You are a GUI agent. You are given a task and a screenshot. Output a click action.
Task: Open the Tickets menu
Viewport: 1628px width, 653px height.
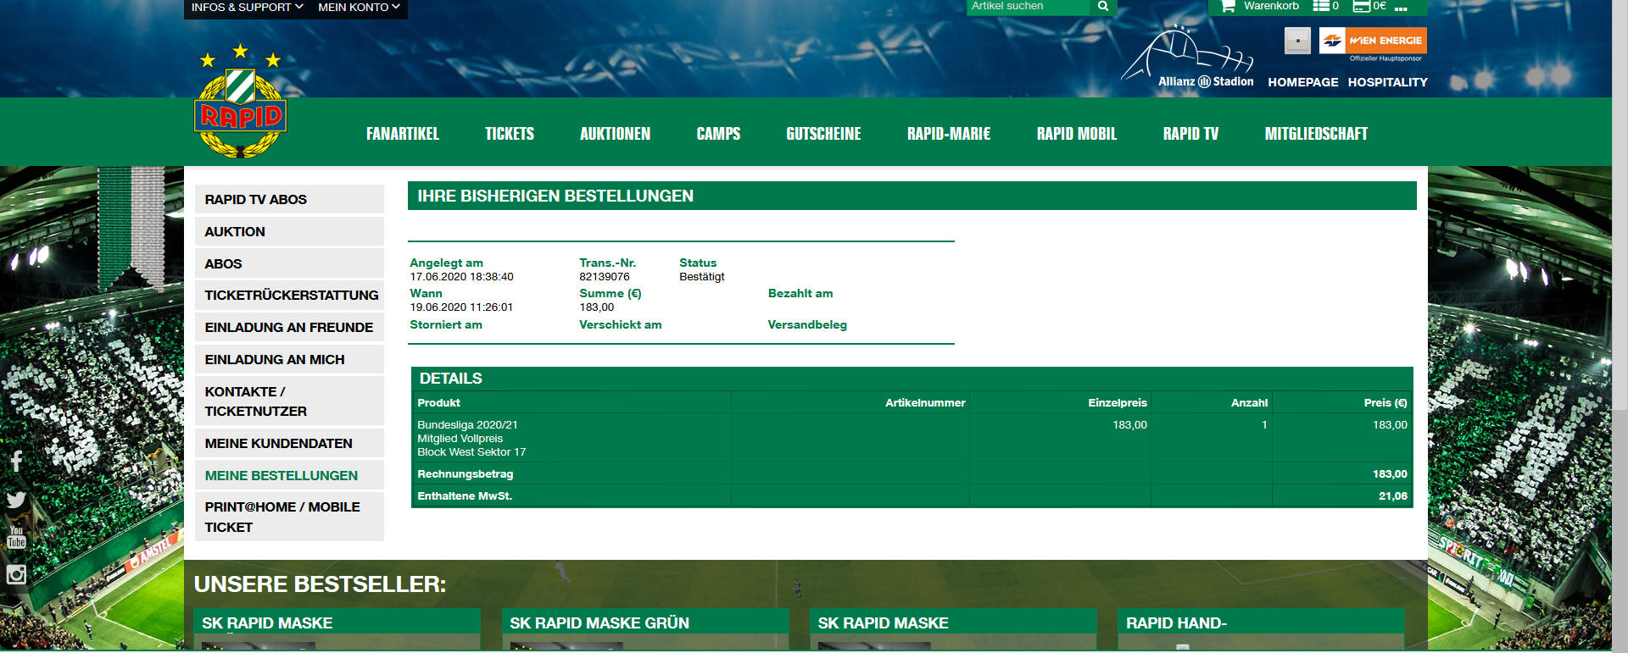(510, 134)
